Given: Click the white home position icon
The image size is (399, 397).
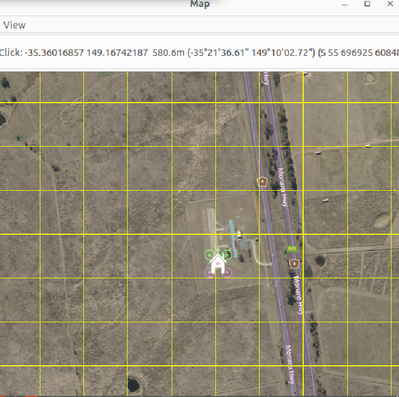Looking at the screenshot, I should pos(218,265).
